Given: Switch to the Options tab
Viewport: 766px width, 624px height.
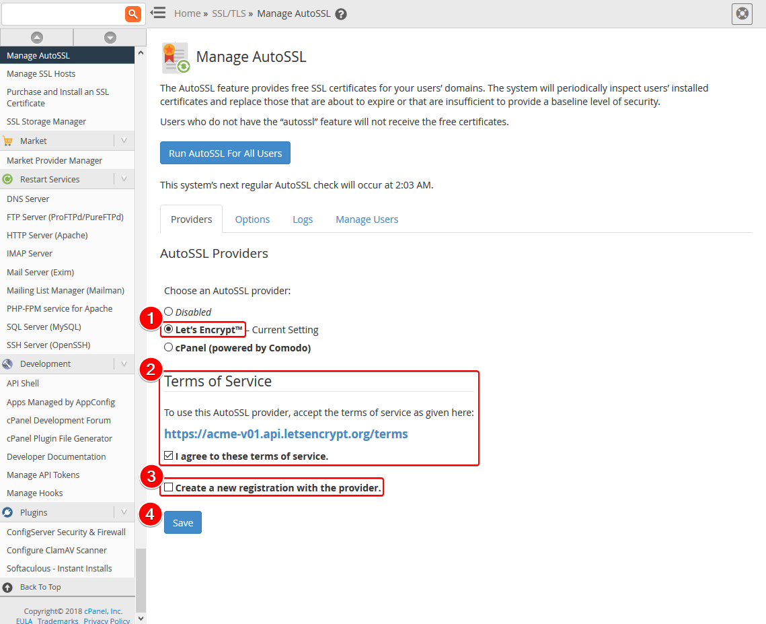Looking at the screenshot, I should click(x=252, y=219).
